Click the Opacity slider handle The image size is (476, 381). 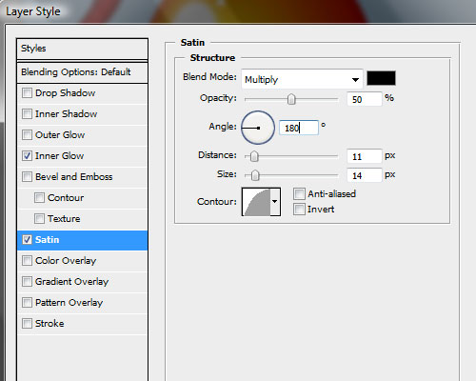[x=291, y=99]
